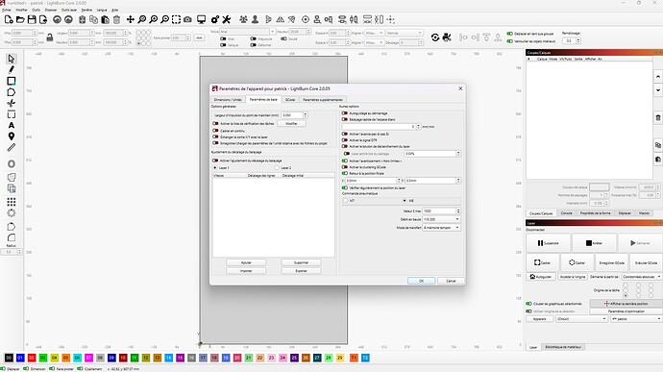Click 'Enregistrer GCode' button in Laser panel
The width and height of the screenshot is (663, 372).
[611, 262]
